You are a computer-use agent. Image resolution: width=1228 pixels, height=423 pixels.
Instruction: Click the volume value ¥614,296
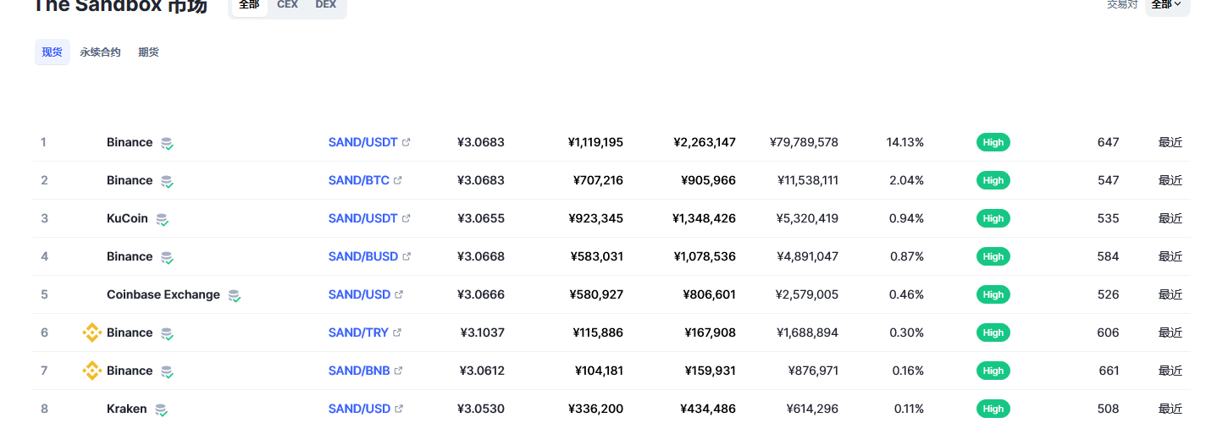click(810, 409)
